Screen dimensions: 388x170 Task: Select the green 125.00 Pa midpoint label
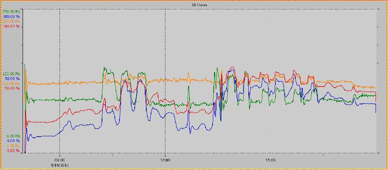coord(11,74)
